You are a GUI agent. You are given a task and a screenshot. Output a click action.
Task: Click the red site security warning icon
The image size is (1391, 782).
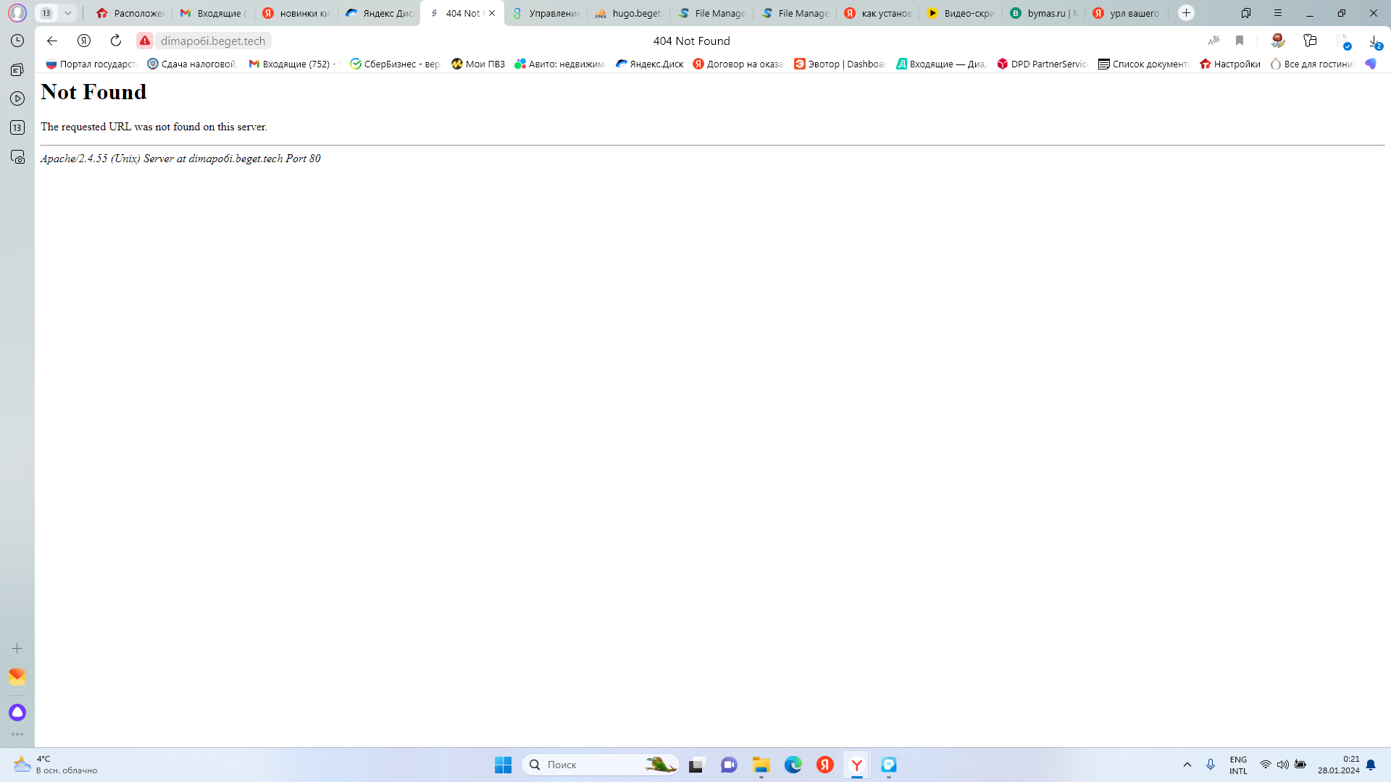[x=145, y=41]
